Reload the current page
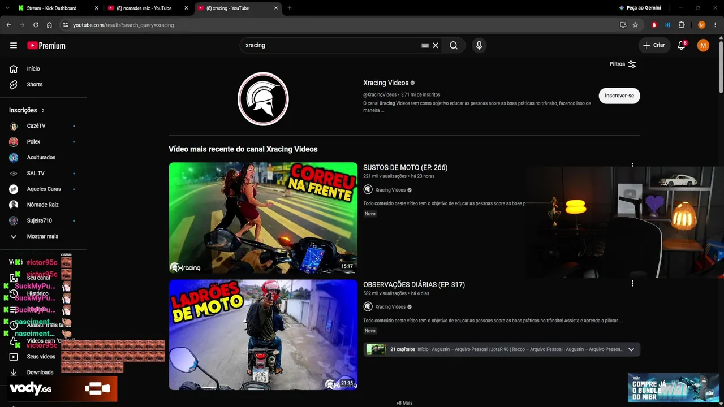Screen dimensions: 724x407 (36, 25)
